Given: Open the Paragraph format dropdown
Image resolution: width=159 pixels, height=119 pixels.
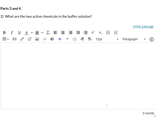Looking at the screenshot, I should 134,39.
